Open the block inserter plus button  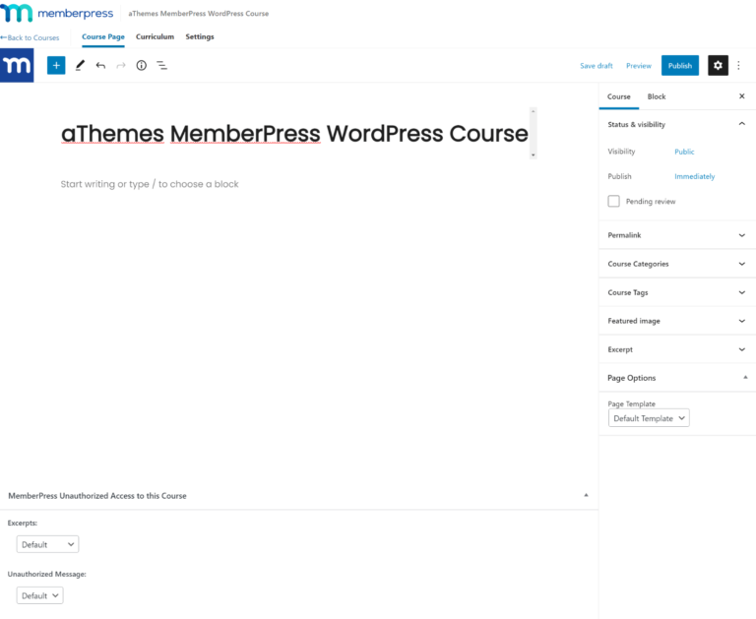click(x=56, y=65)
